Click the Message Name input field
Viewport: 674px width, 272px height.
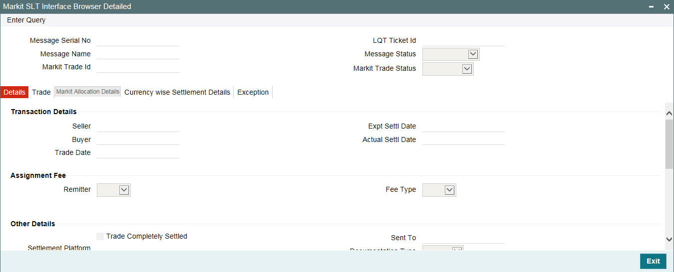(138, 54)
